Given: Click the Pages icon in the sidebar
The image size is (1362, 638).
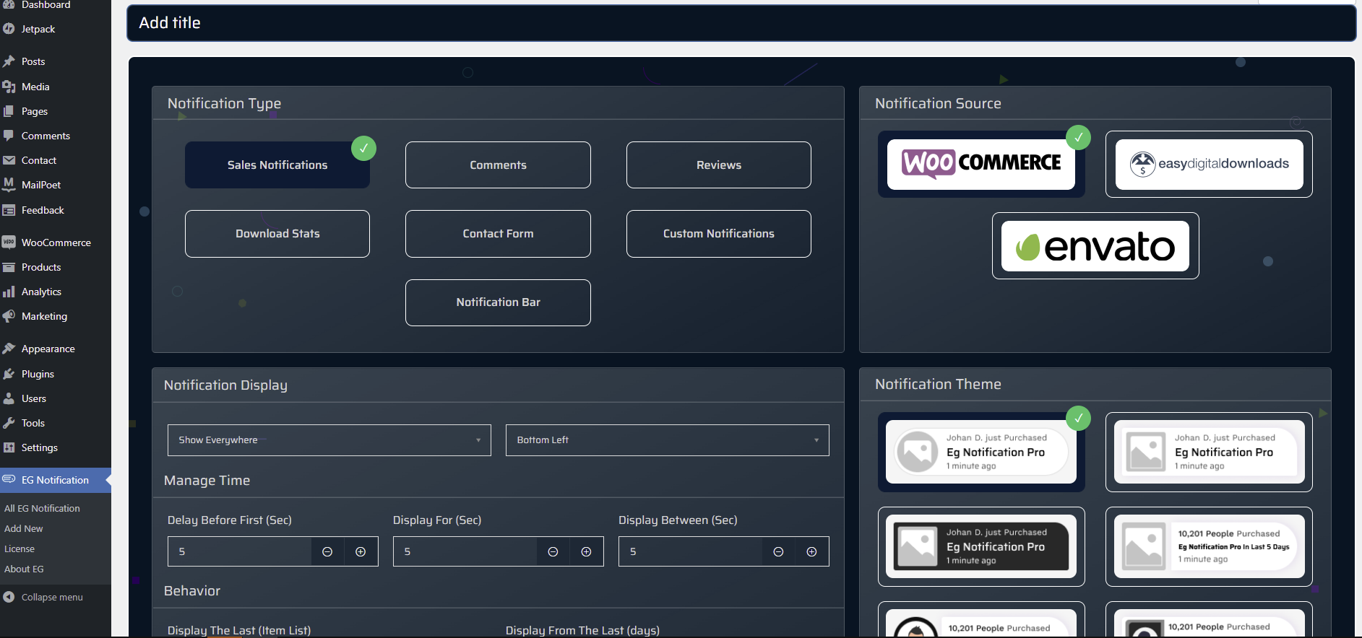Looking at the screenshot, I should point(9,111).
